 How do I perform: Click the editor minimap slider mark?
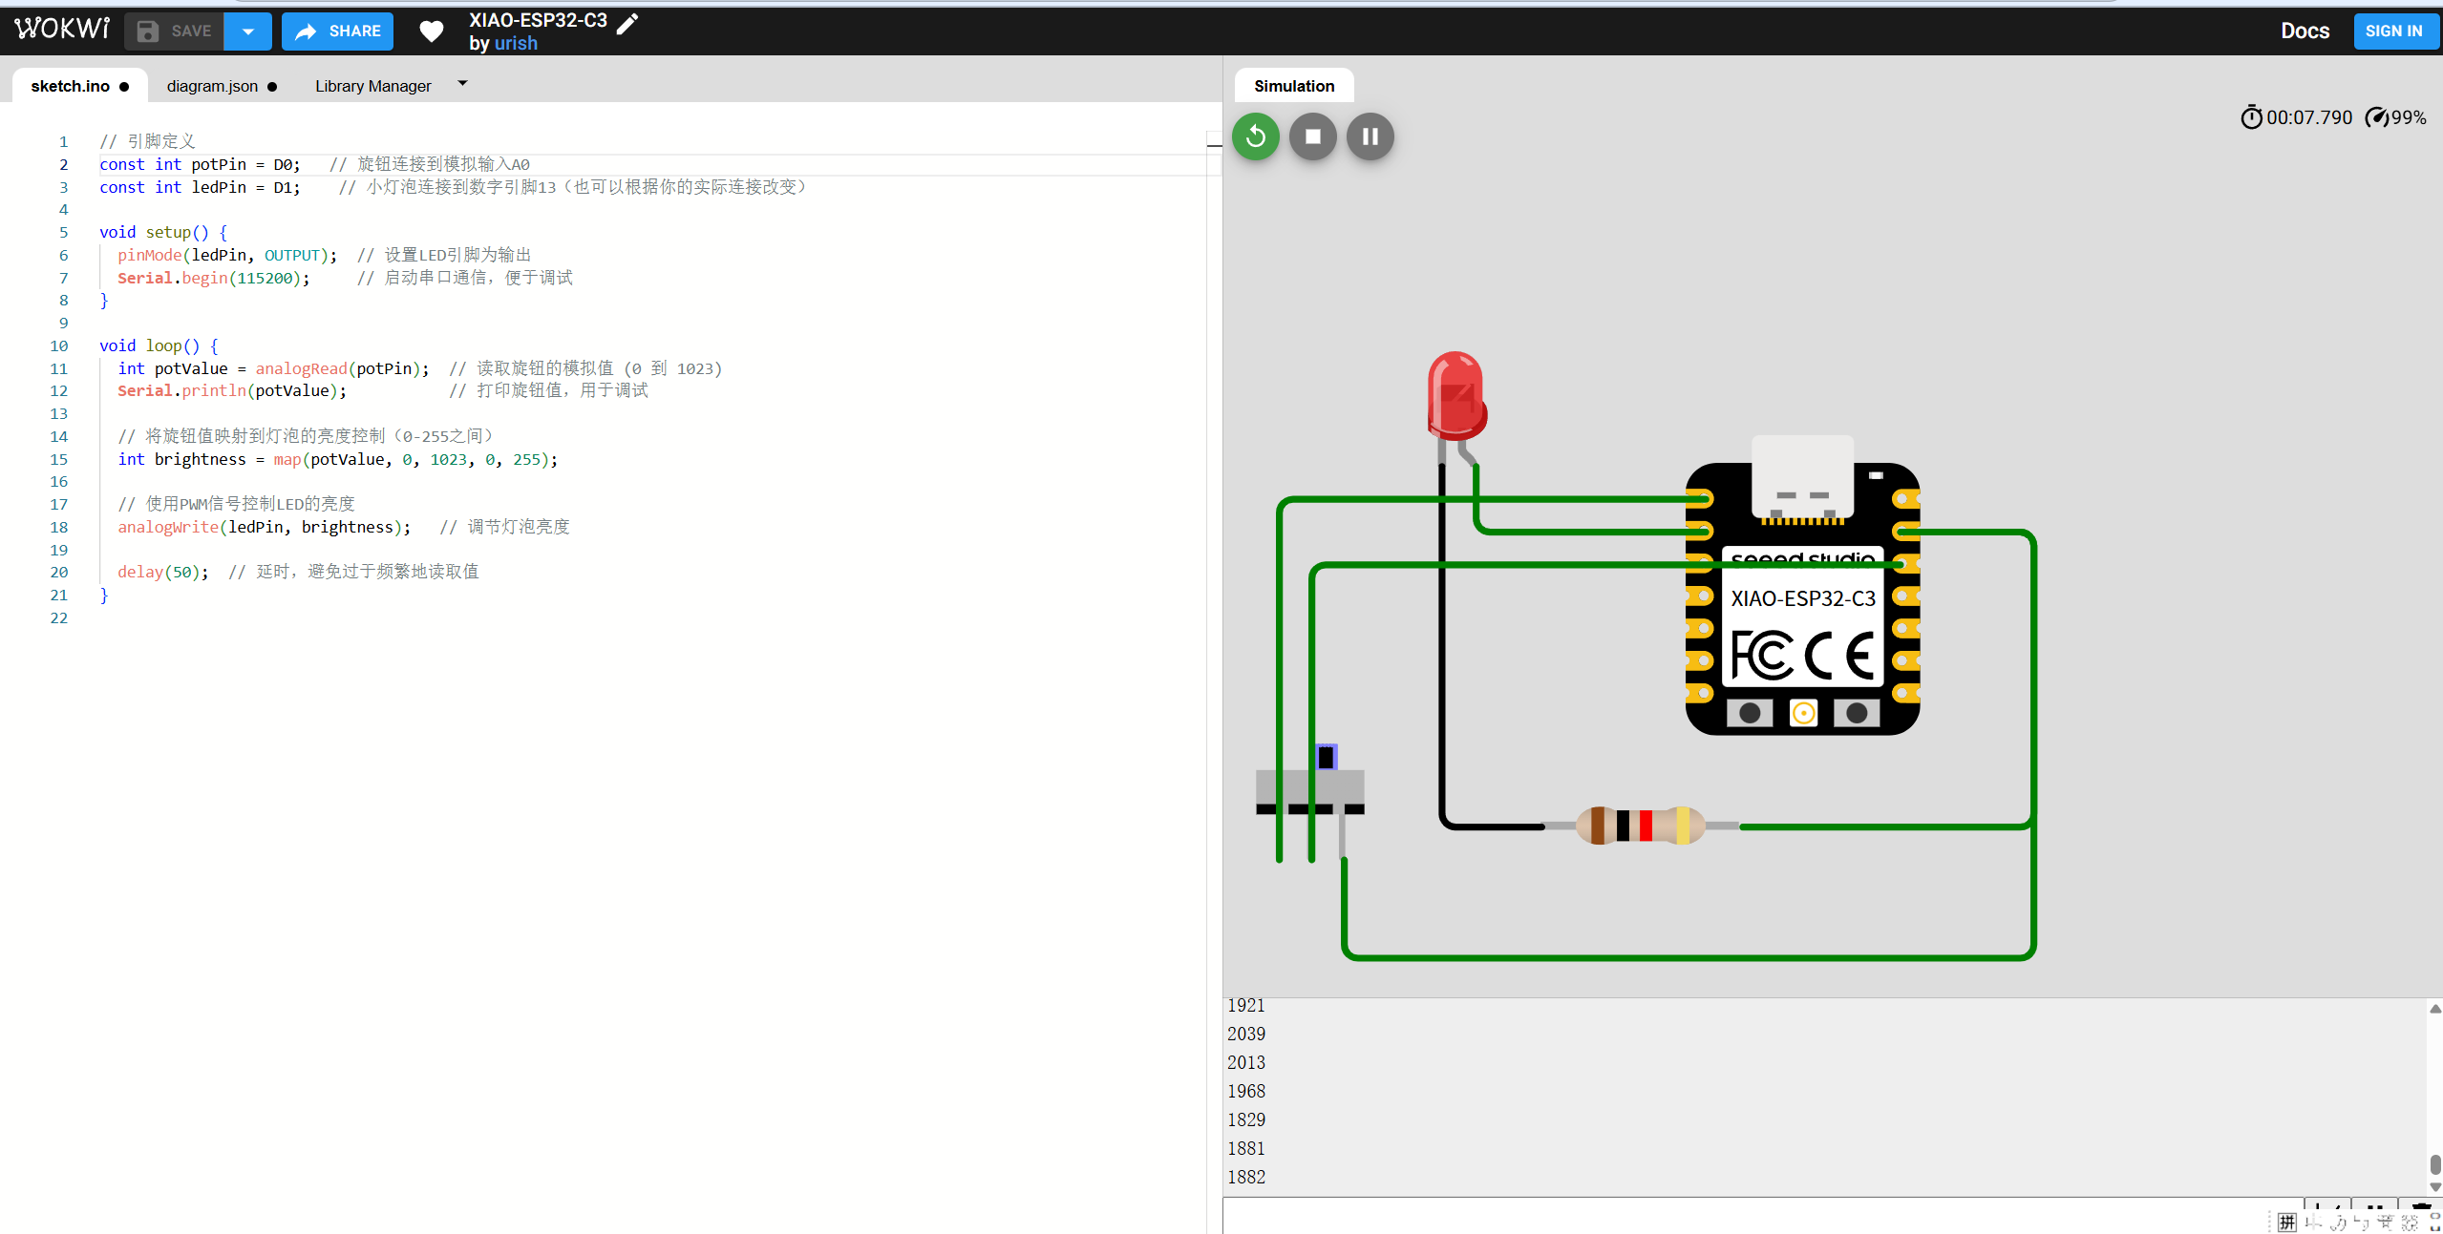coord(1214,145)
